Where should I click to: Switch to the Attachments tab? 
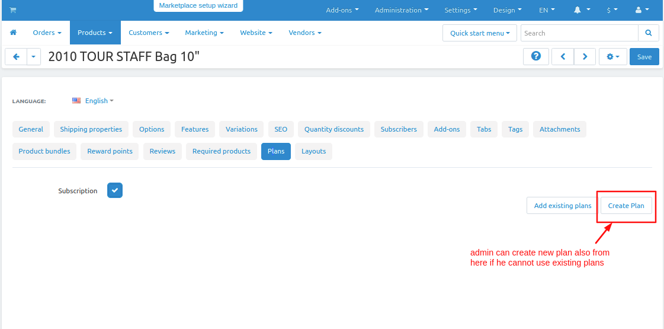point(560,129)
